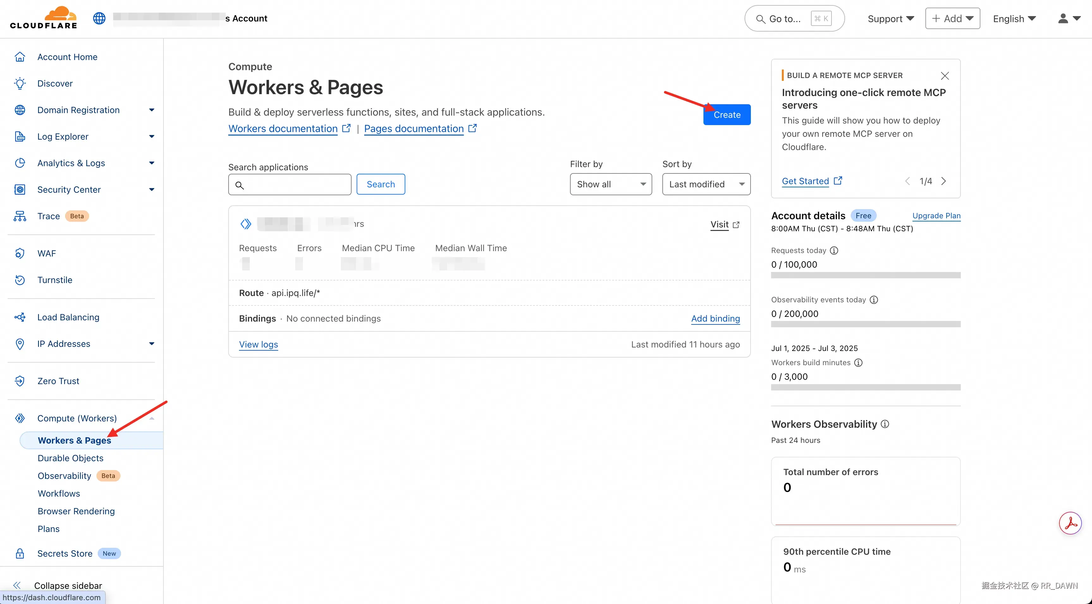1092x604 pixels.
Task: Click the Zero Trust icon
Action: [20, 381]
